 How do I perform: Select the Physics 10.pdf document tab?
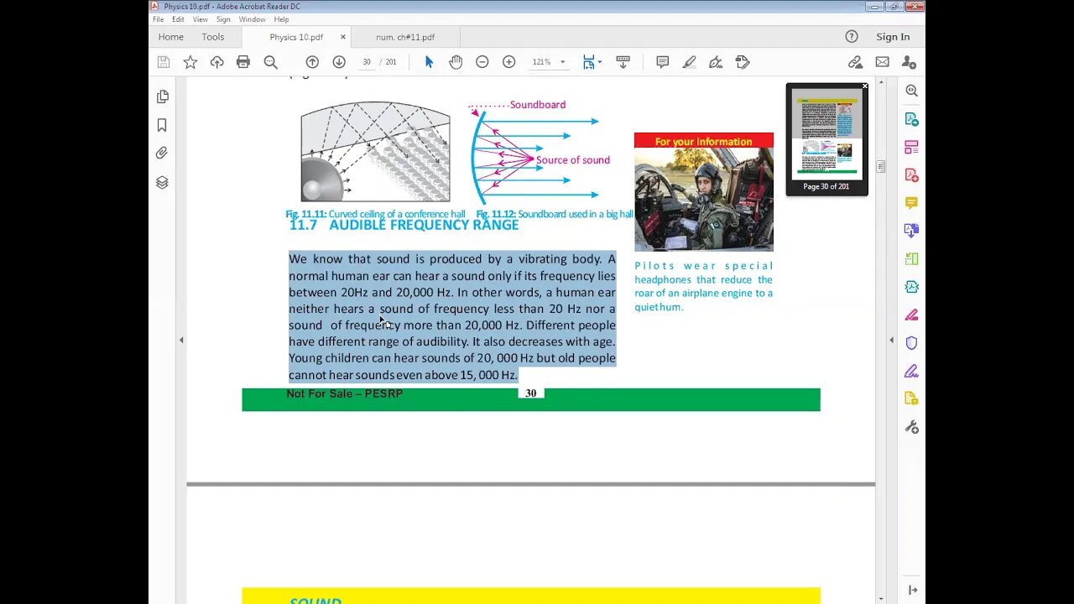295,37
